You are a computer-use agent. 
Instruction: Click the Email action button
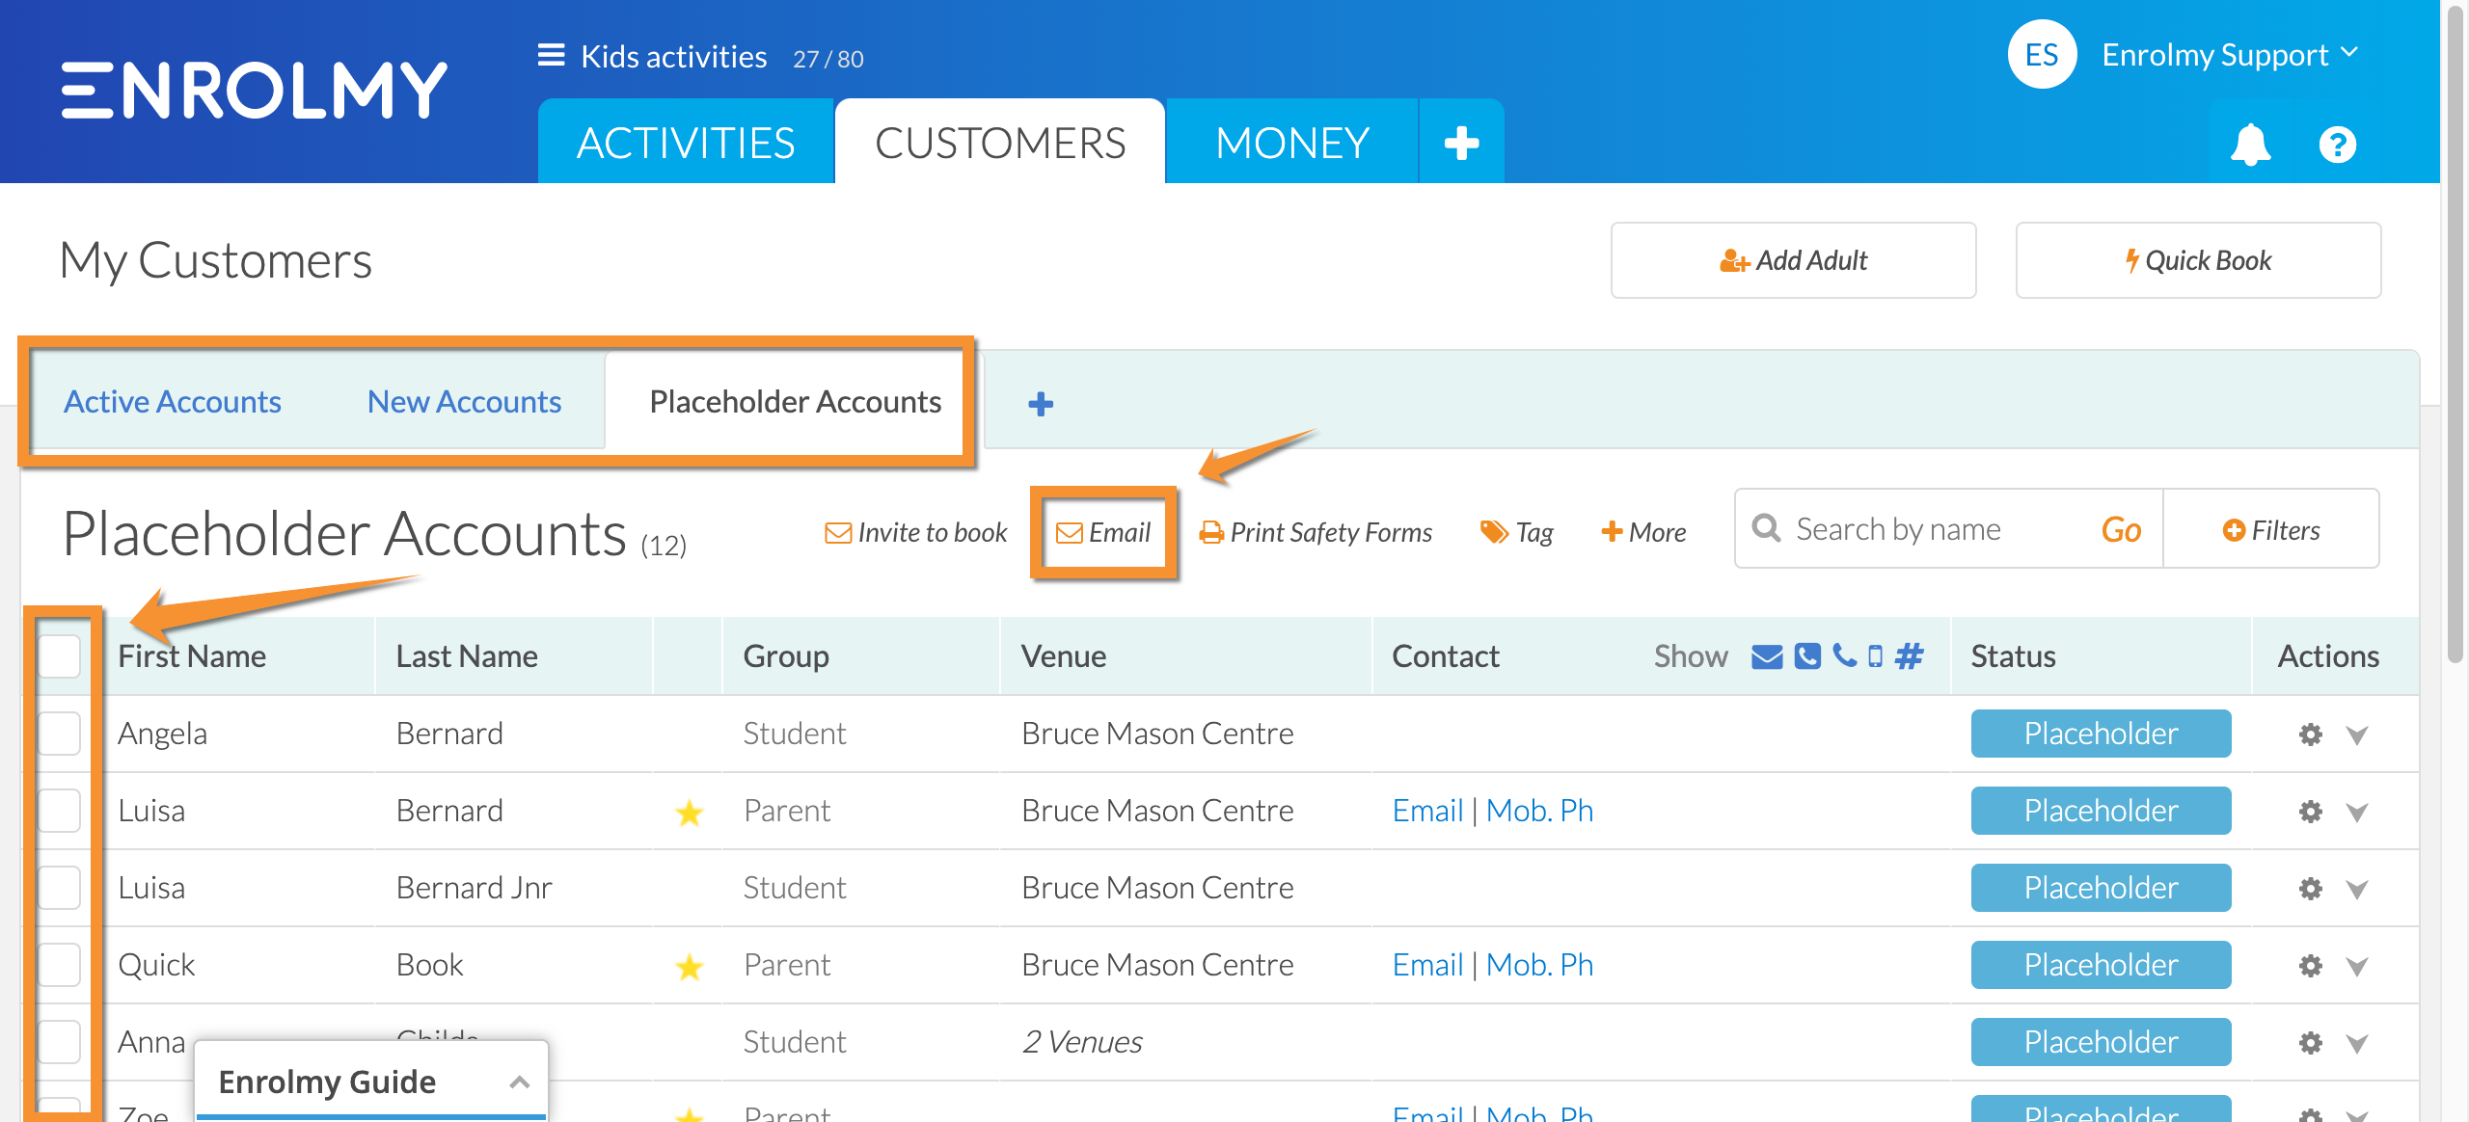1103,532
